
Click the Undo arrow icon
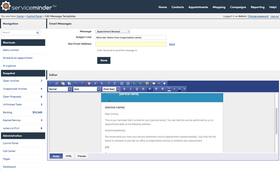tap(76, 83)
